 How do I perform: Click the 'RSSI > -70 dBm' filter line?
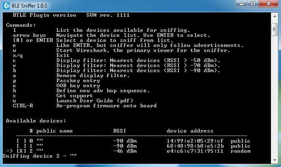point(138,65)
